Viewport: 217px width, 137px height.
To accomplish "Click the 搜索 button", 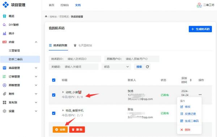I will 139,67.
